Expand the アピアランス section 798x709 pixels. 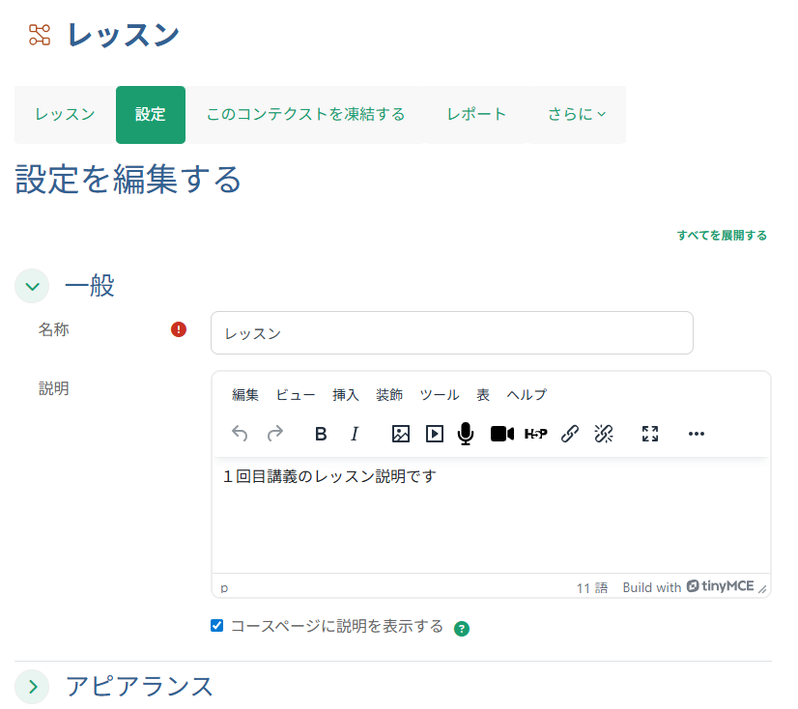coord(32,687)
